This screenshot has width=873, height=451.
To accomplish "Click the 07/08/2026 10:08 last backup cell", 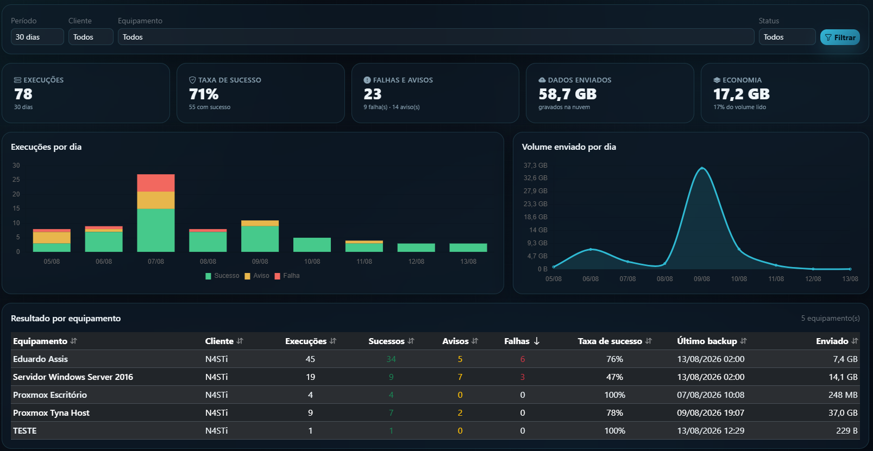I will [x=711, y=395].
